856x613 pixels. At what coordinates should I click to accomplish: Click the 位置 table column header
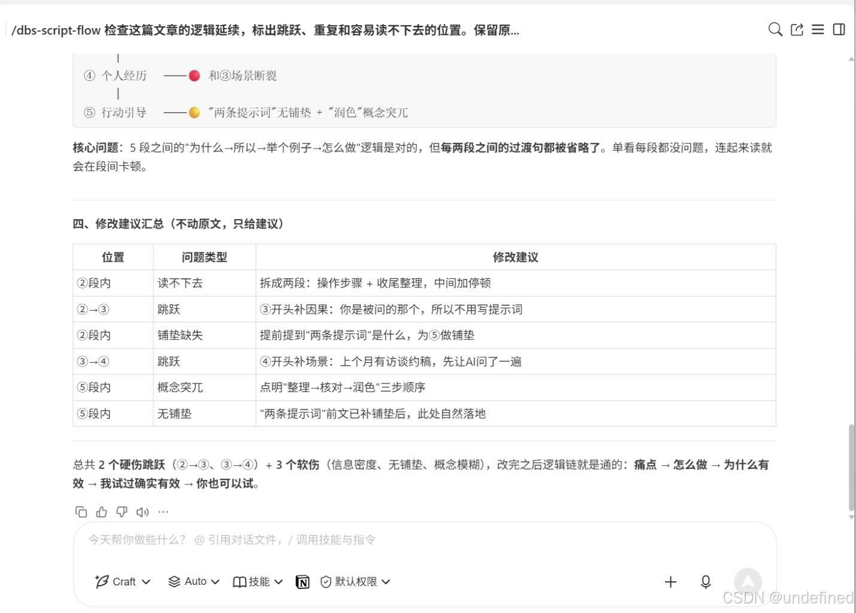point(113,257)
